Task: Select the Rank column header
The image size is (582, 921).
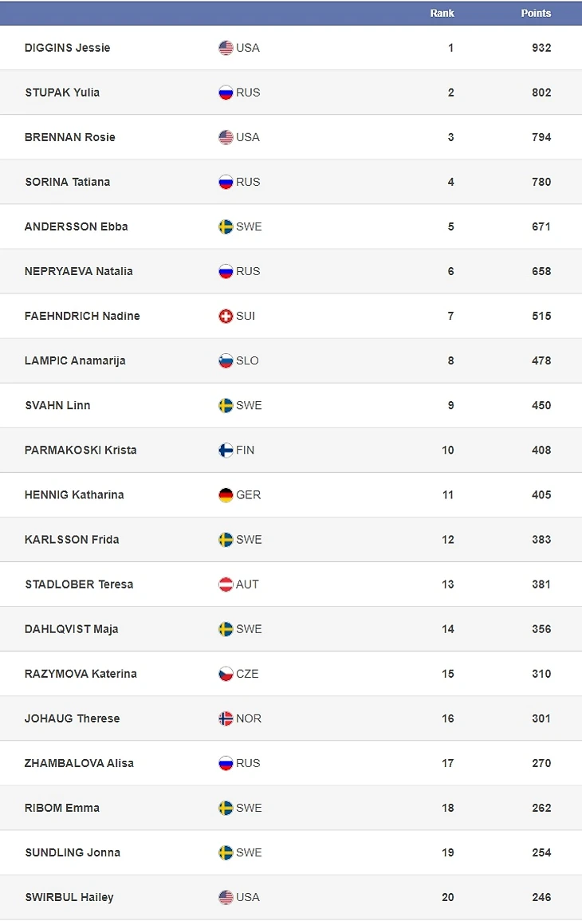Action: point(442,13)
